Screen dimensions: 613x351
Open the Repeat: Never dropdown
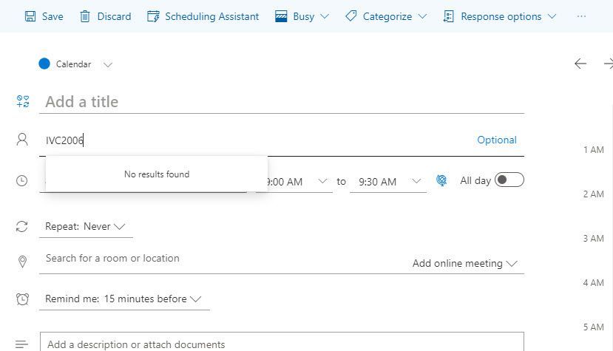[86, 226]
